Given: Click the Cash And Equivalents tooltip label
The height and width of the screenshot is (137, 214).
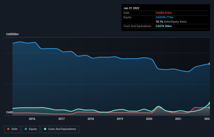Looking at the screenshot, I should coord(137,26).
